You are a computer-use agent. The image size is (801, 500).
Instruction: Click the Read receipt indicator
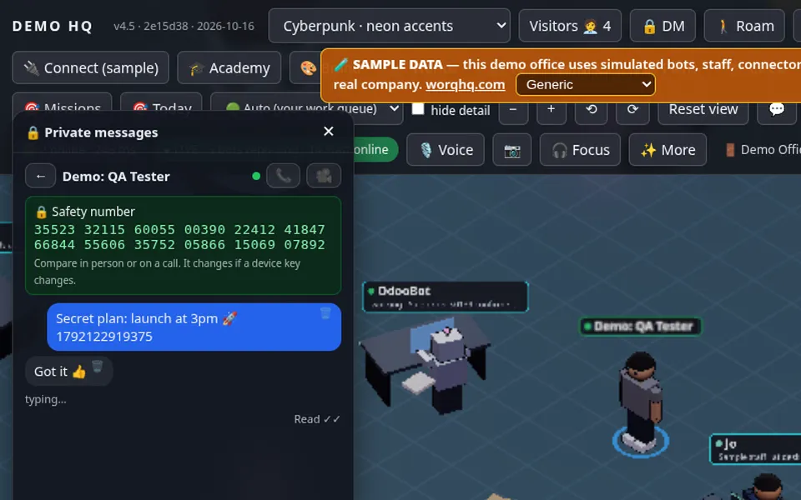pyautogui.click(x=317, y=419)
